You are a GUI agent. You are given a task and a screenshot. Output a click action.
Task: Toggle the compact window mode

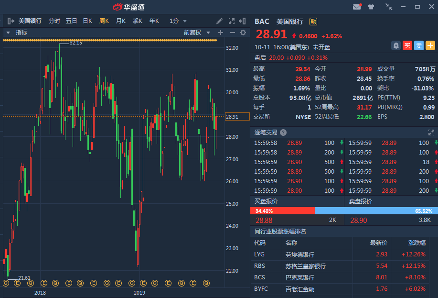click(x=389, y=7)
